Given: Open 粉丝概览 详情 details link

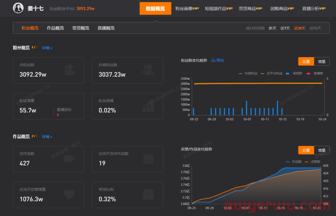Looking at the screenshot, I should point(47,48).
